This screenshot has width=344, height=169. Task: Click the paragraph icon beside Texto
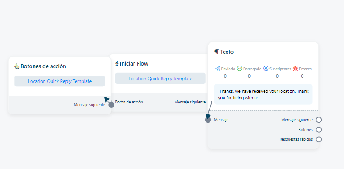pyautogui.click(x=217, y=52)
